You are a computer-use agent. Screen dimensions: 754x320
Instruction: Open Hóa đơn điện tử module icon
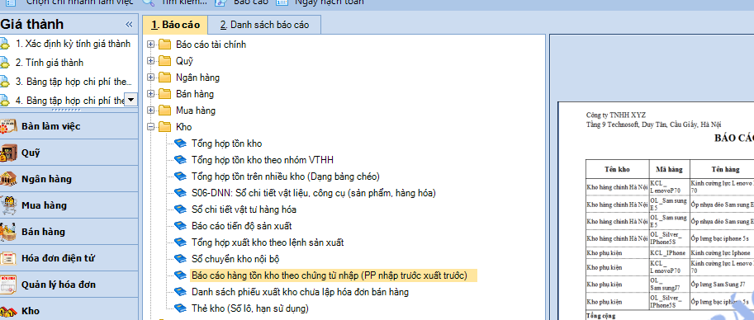(x=8, y=258)
